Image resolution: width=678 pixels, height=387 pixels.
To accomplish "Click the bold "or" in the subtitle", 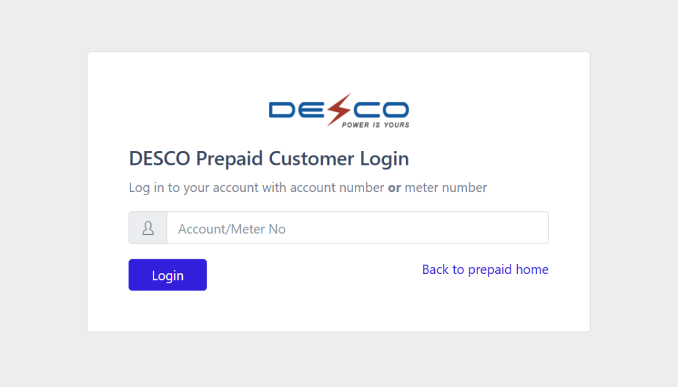I will coord(395,187).
